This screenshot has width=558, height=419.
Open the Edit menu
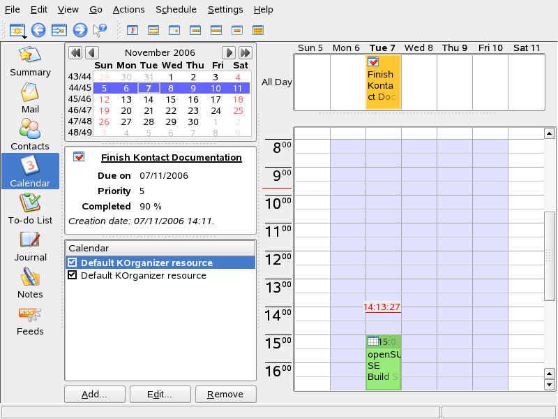[39, 9]
